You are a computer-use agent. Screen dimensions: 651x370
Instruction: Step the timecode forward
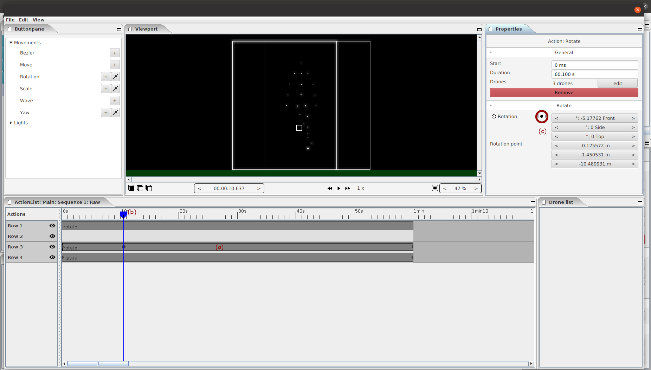point(259,188)
